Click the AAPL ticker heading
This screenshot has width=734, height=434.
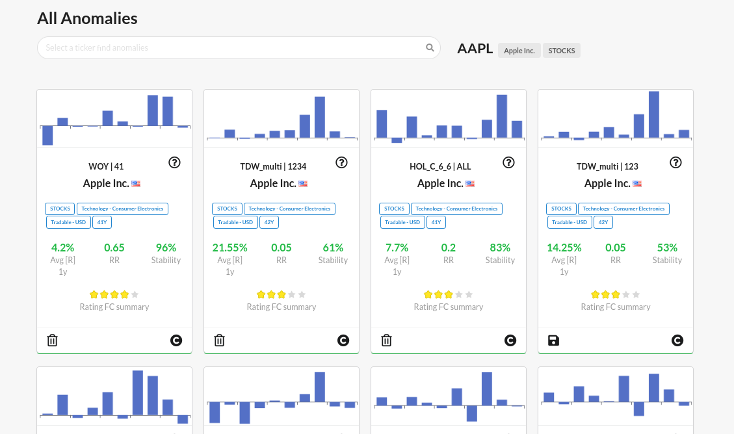pos(475,49)
